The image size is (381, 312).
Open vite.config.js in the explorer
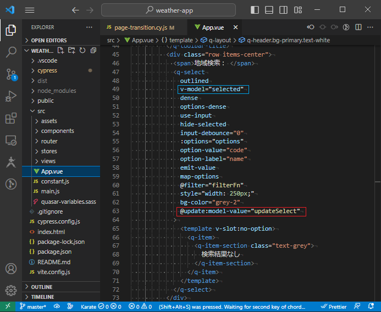pos(60,272)
